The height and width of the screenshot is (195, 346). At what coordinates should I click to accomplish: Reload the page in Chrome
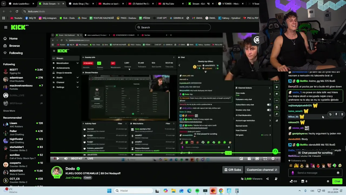pyautogui.click(x=17, y=11)
